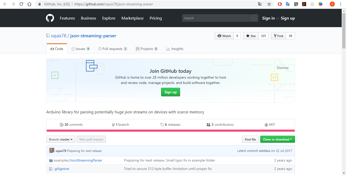The width and height of the screenshot is (347, 176).
Task: Click the Fork button
Action: click(279, 36)
